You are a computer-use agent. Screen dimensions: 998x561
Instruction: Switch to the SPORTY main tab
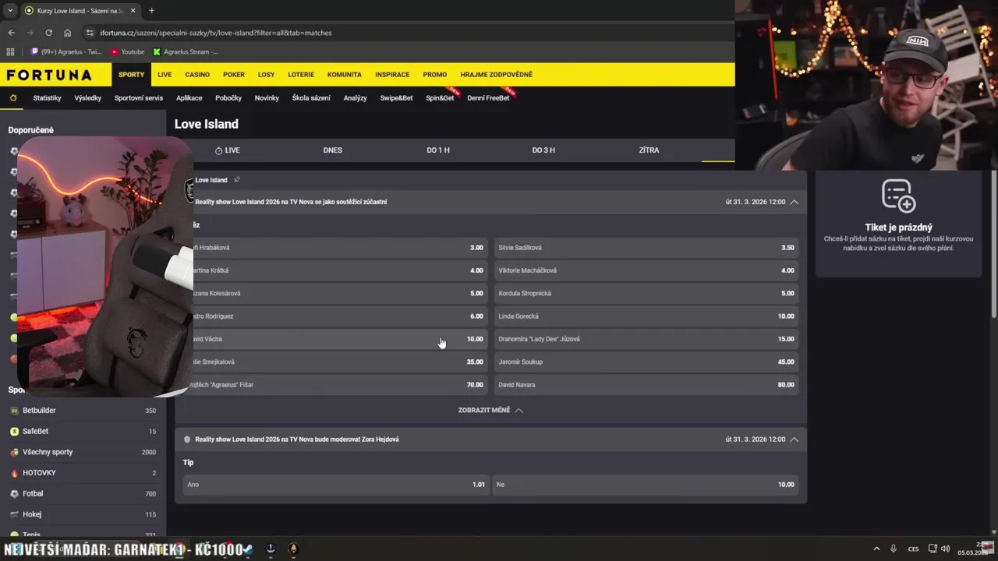coord(131,75)
